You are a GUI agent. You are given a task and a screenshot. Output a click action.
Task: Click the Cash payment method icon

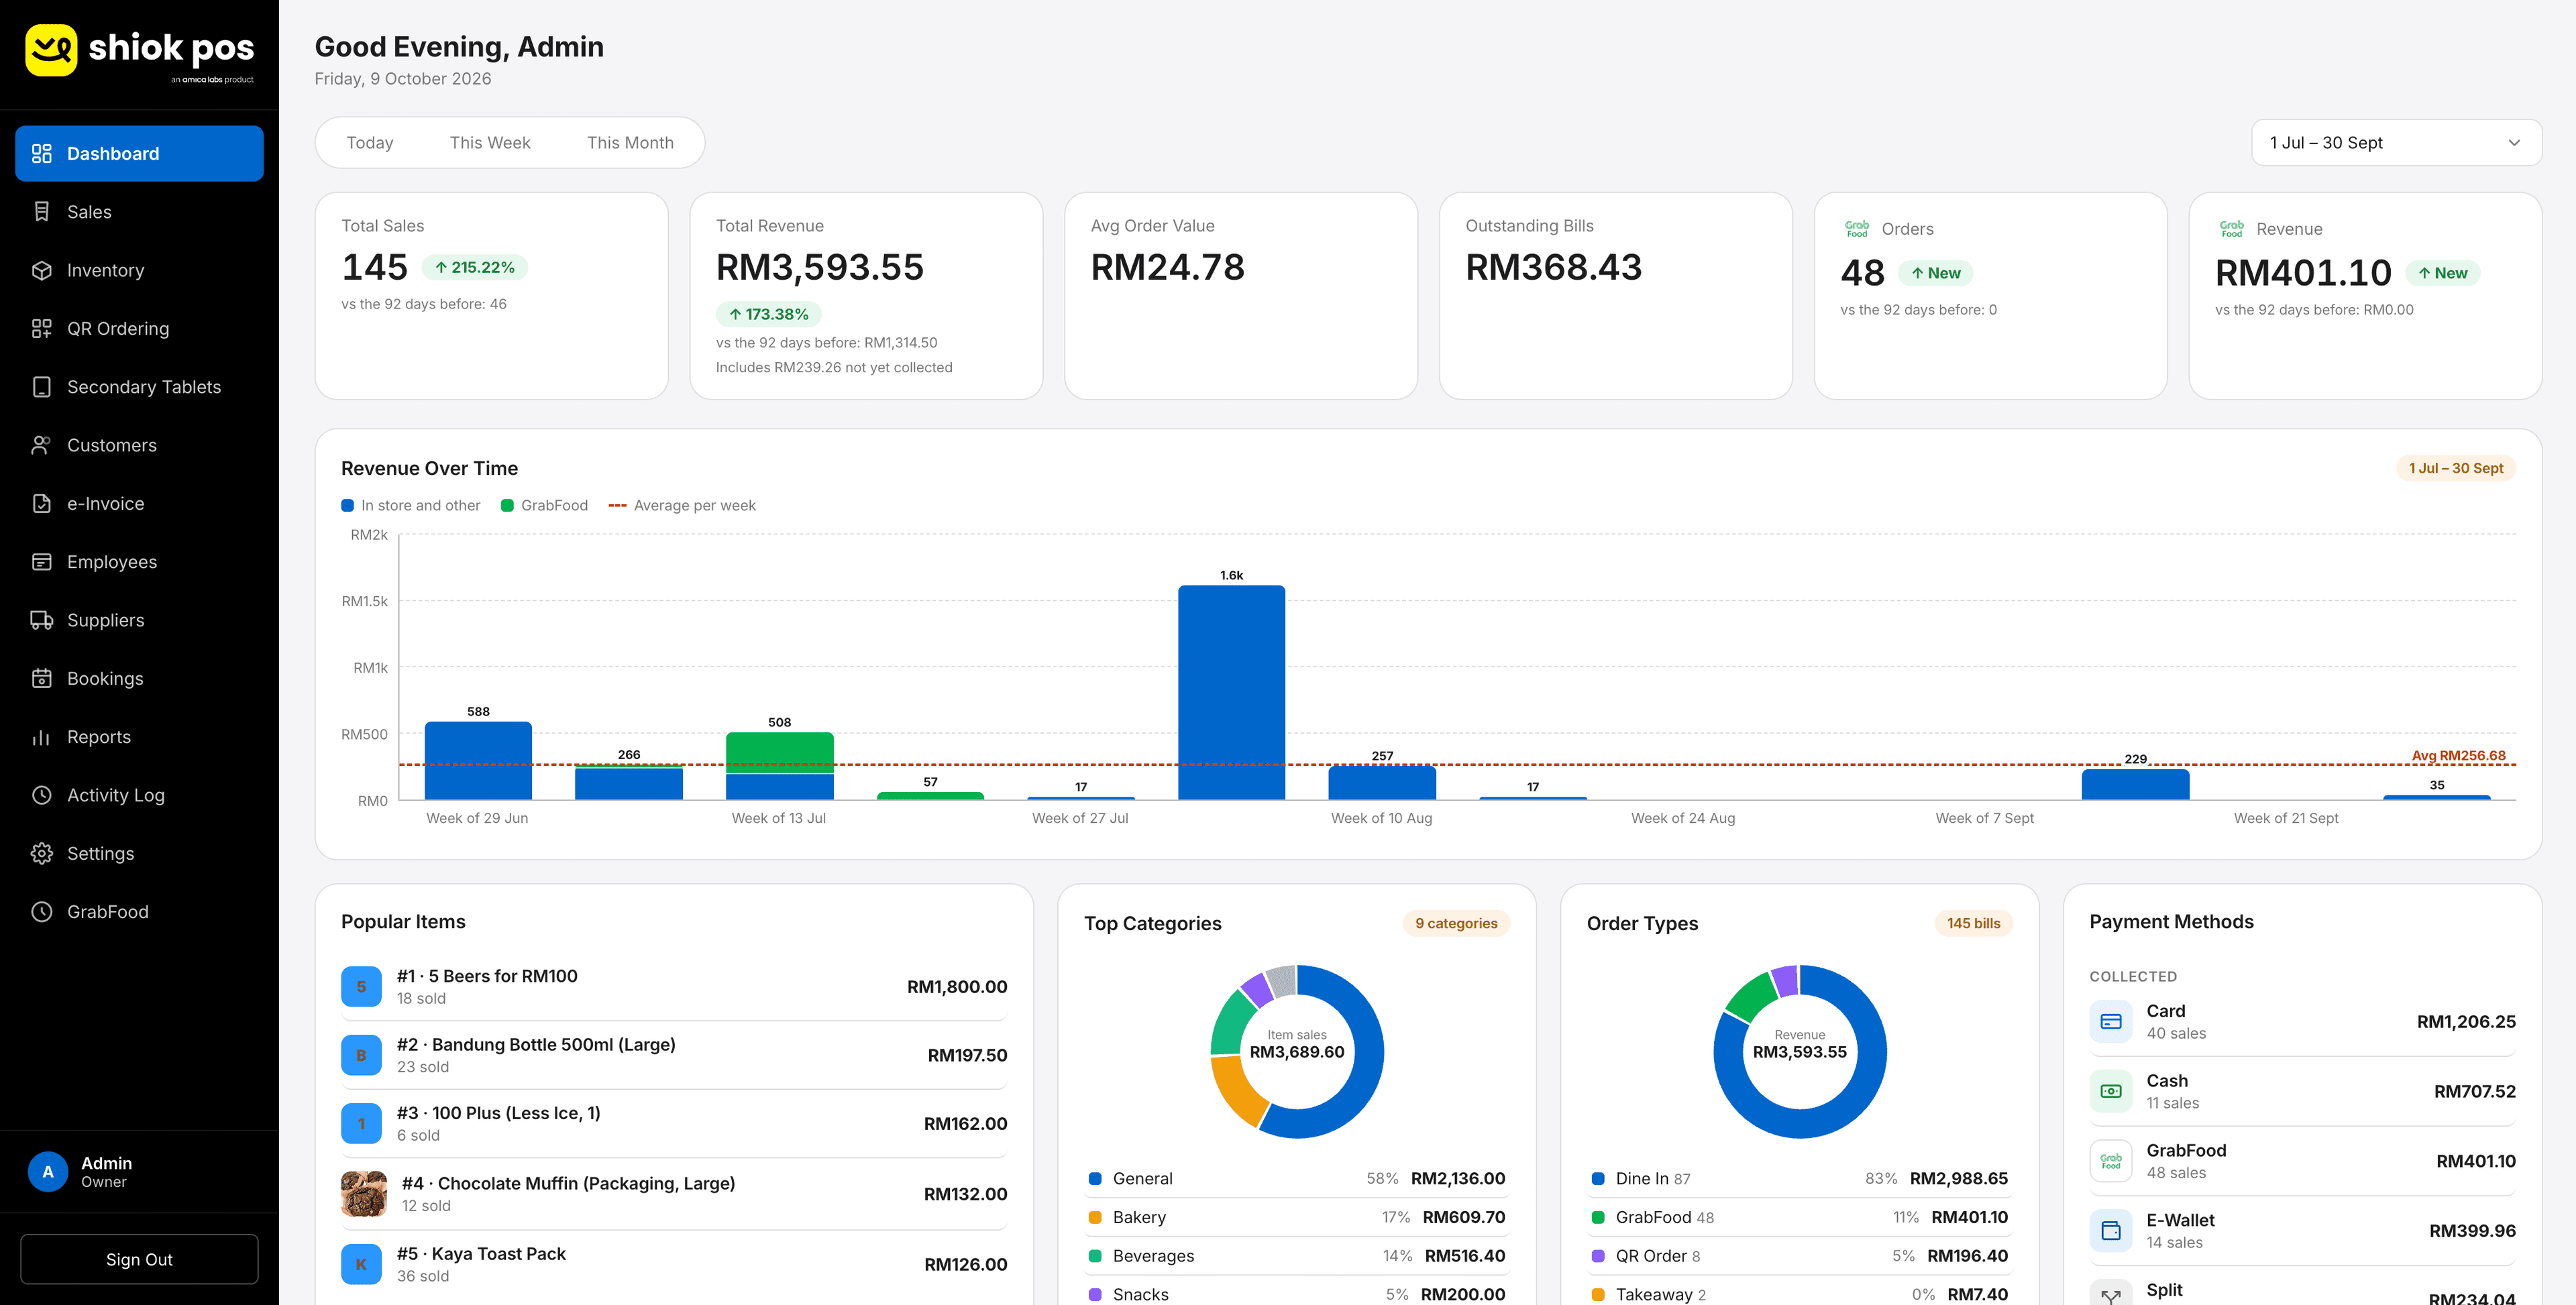2111,1091
